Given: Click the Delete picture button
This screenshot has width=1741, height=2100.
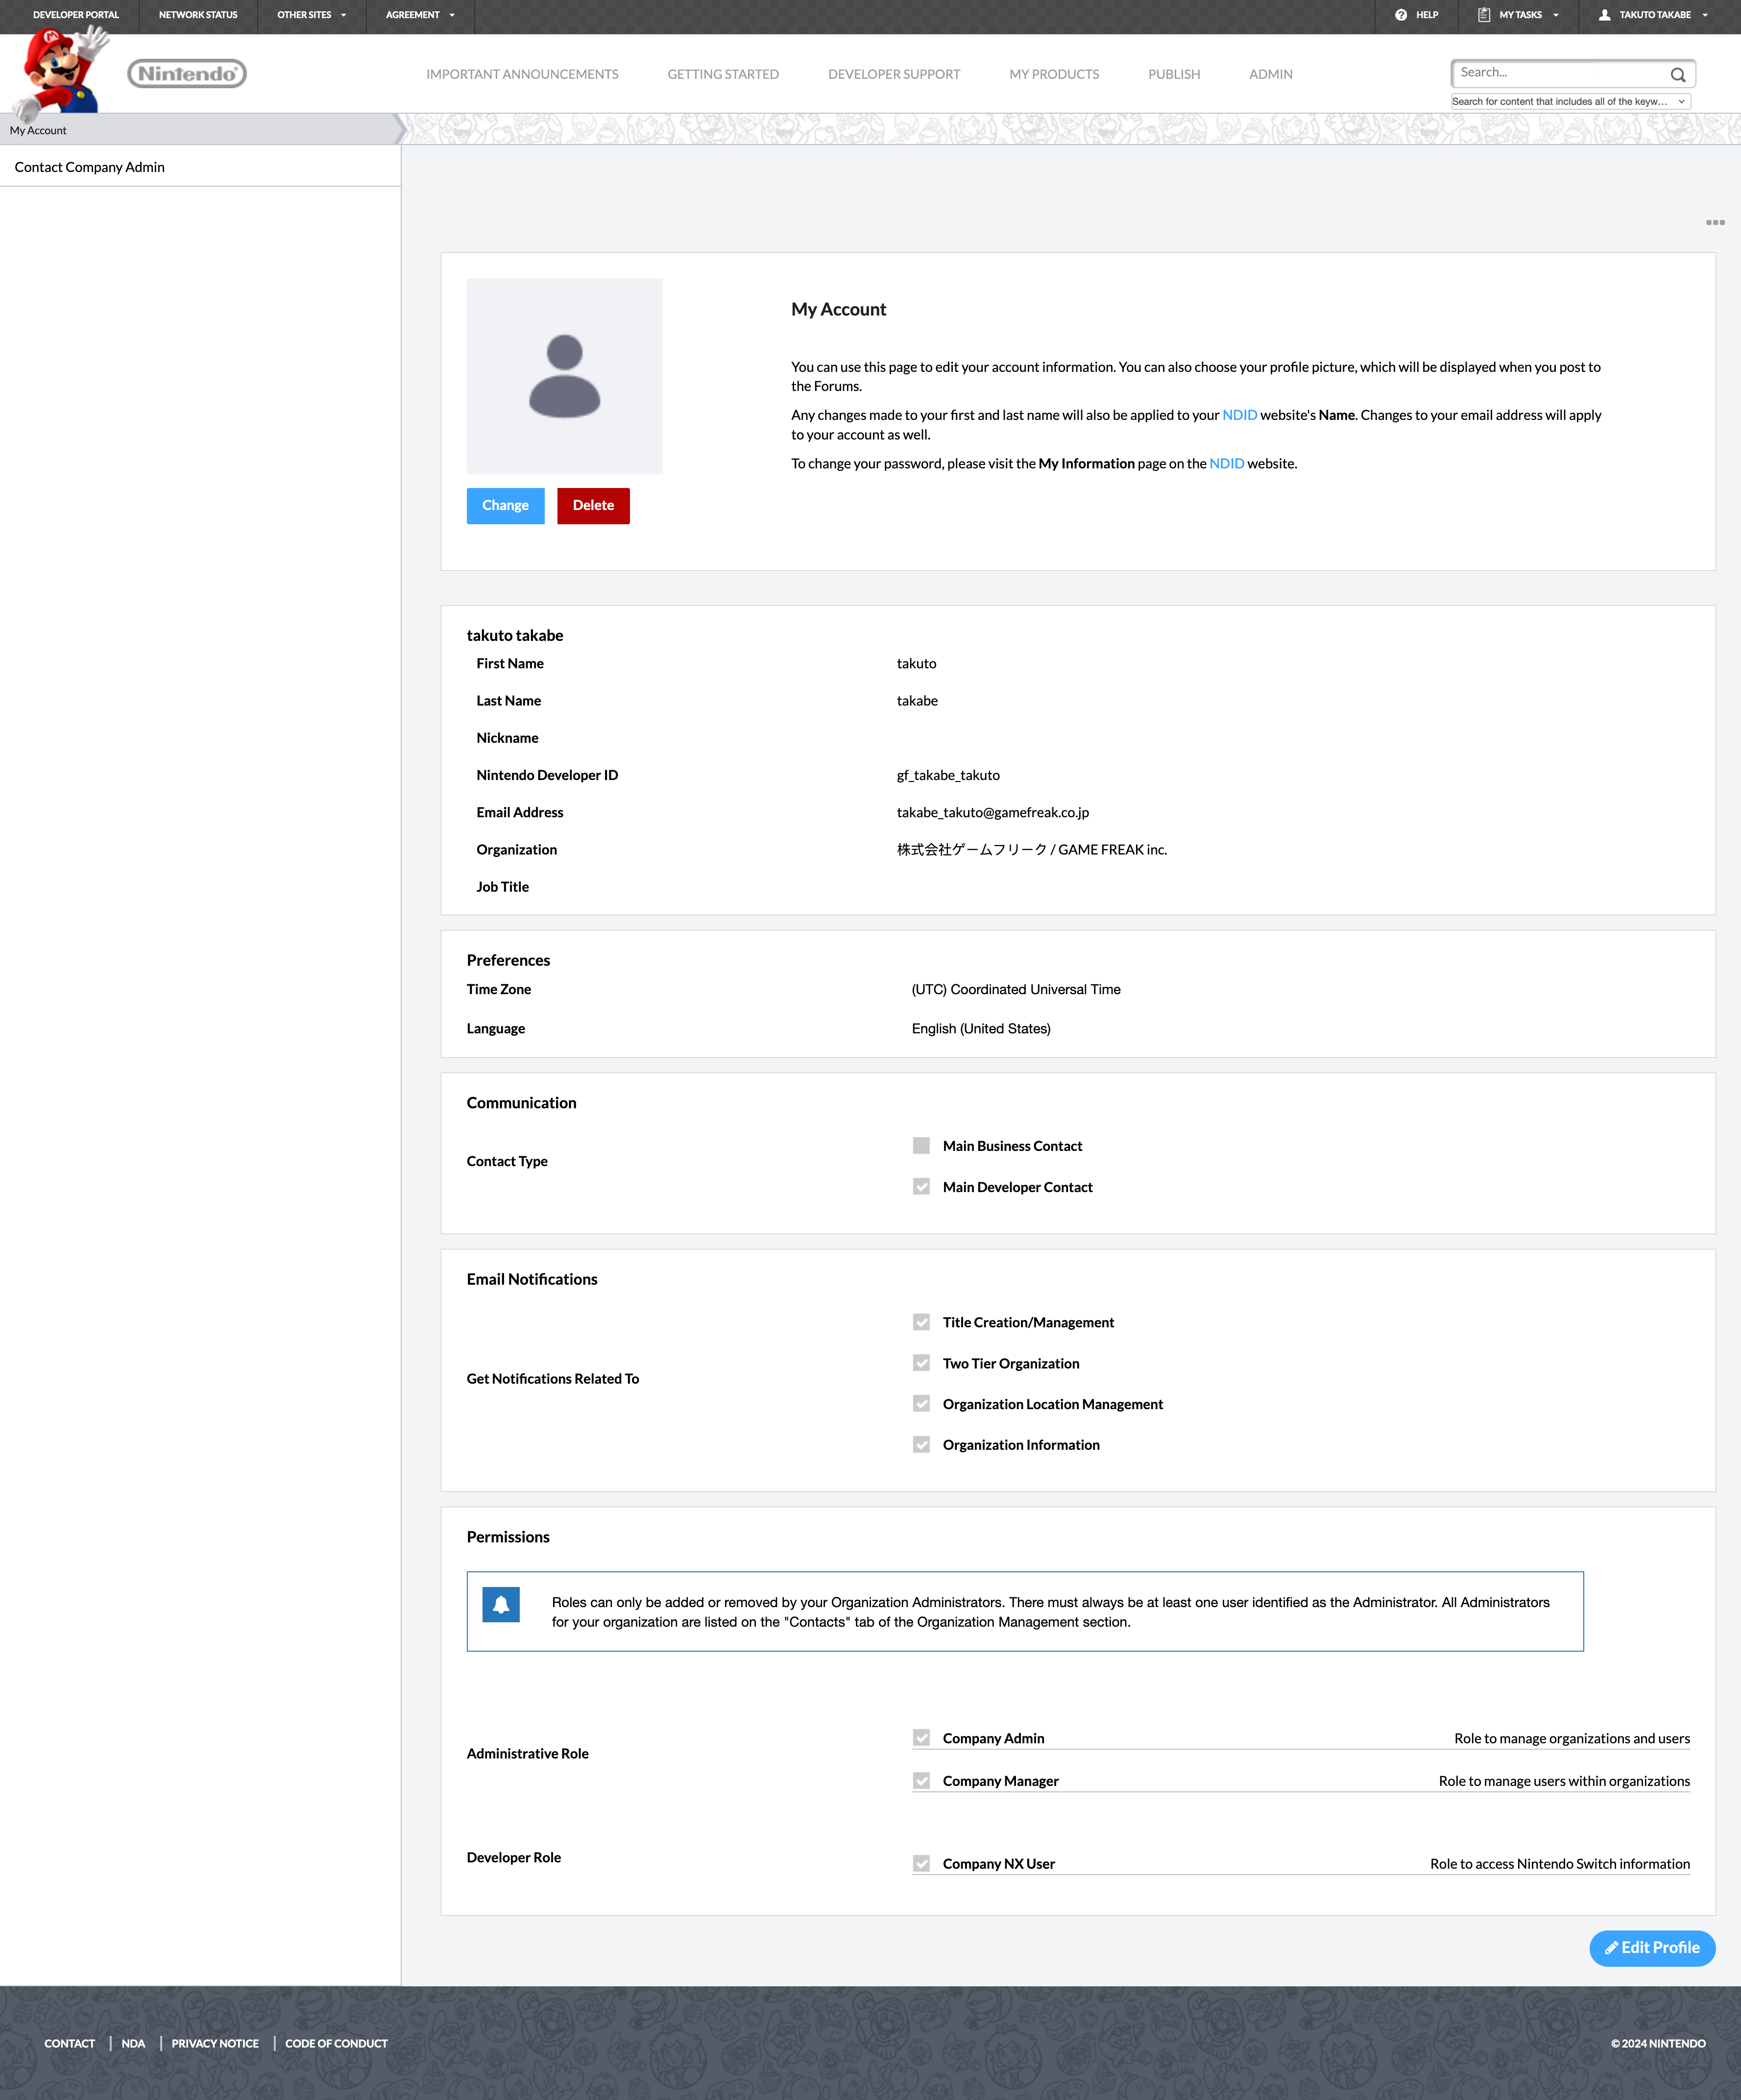Looking at the screenshot, I should pos(593,506).
